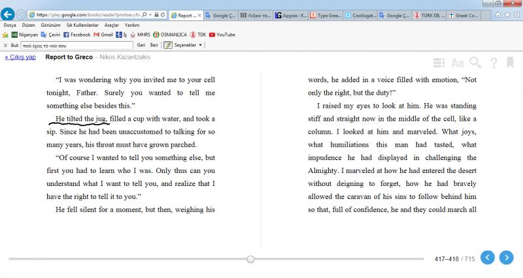Open the MHRS favorite
This screenshot has width=523, height=278.
[x=140, y=35]
